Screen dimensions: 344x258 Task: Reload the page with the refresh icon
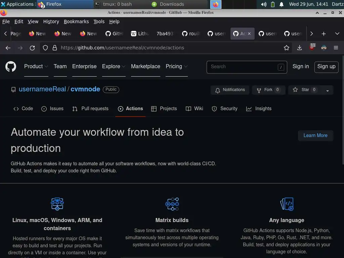click(32, 48)
